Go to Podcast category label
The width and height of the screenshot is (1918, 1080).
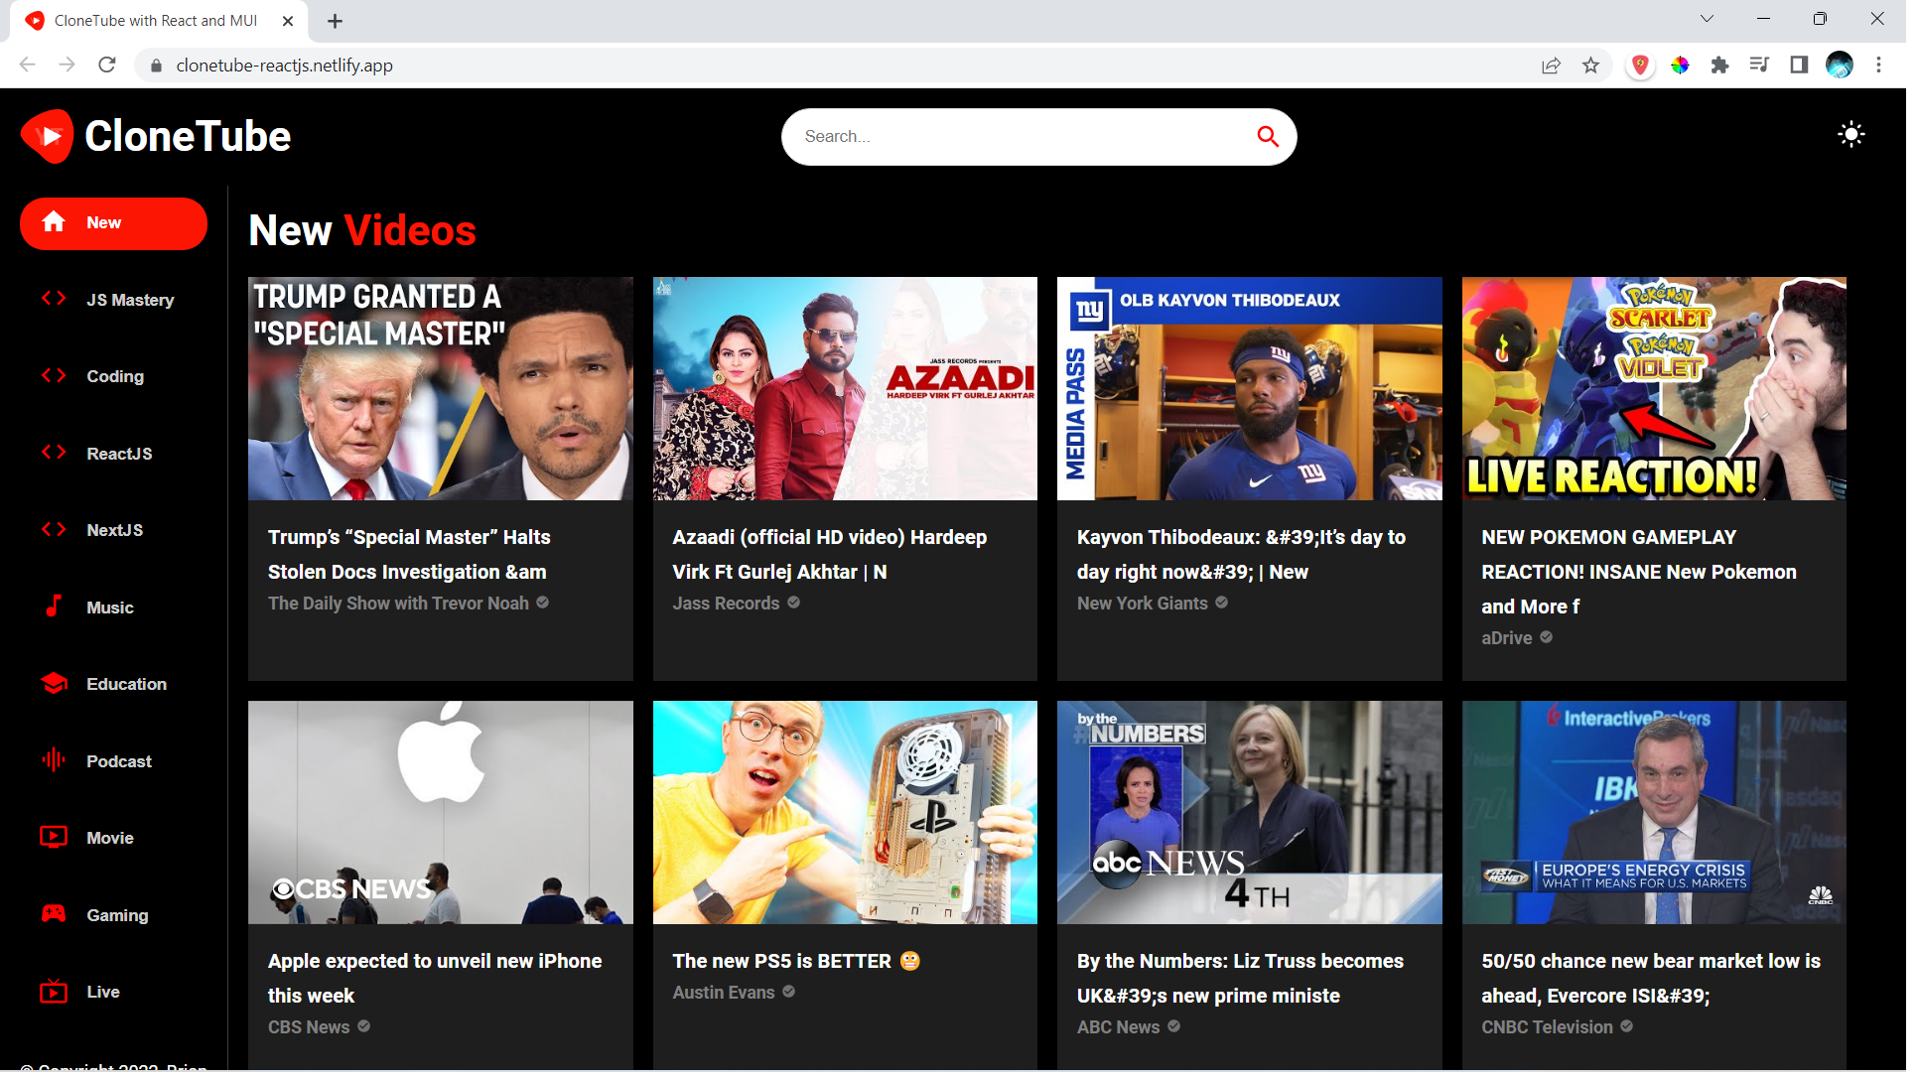point(120,765)
